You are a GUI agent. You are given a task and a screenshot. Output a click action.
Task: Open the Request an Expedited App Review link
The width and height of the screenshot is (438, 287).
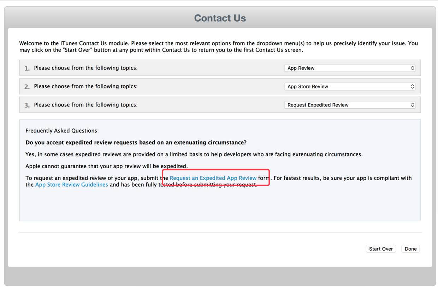click(213, 178)
